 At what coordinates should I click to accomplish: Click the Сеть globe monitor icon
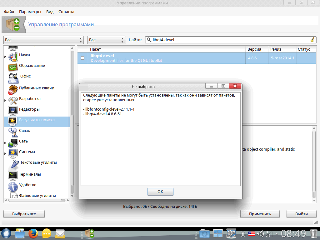12,143
